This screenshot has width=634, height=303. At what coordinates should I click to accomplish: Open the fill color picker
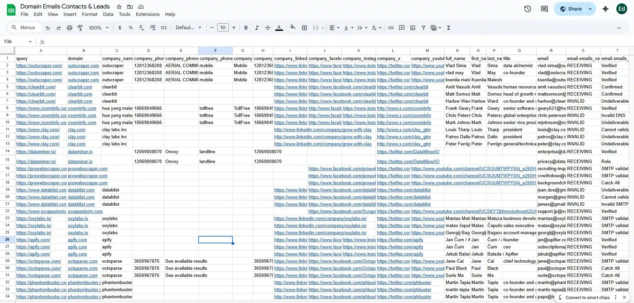point(293,28)
